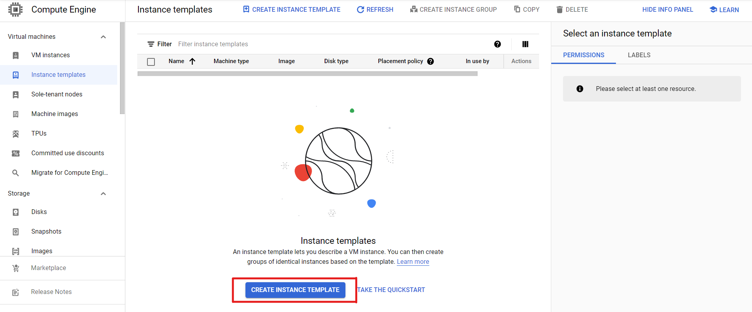Screen dimensions: 752x312
Task: Click the Release Notes document icon
Action: (16, 292)
